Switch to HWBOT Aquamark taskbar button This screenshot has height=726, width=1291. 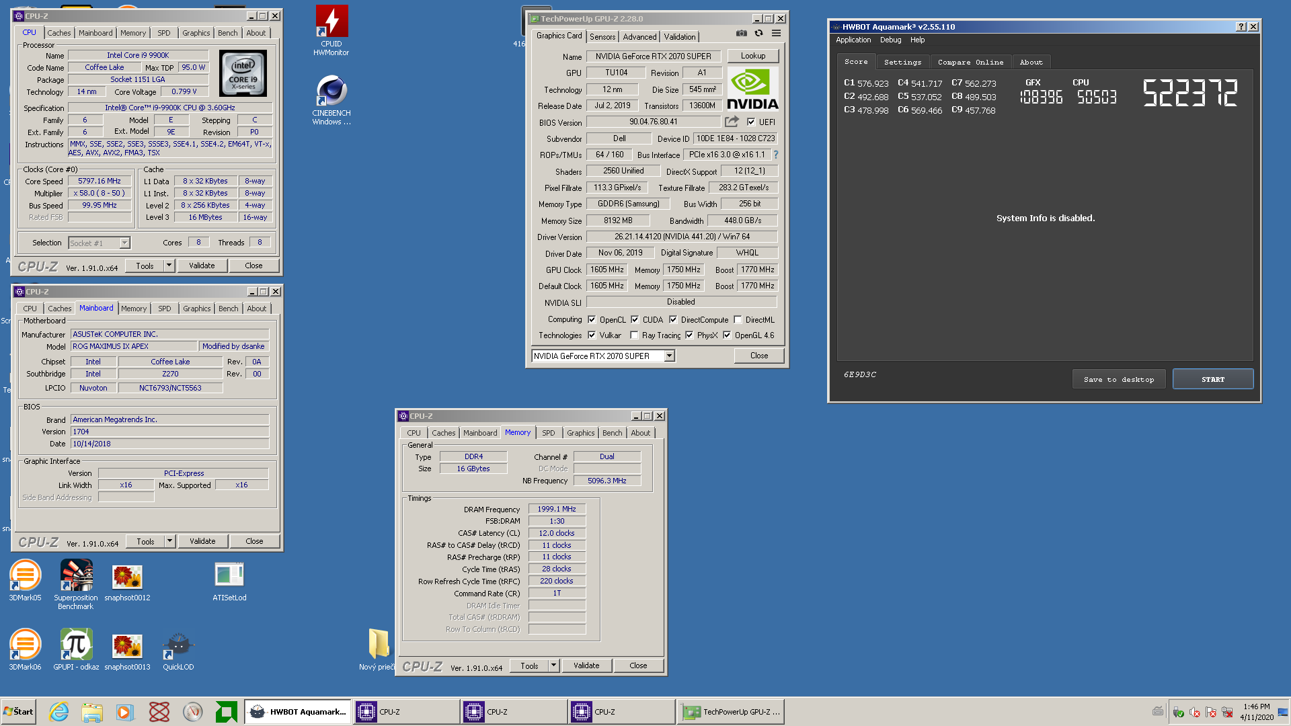point(298,712)
